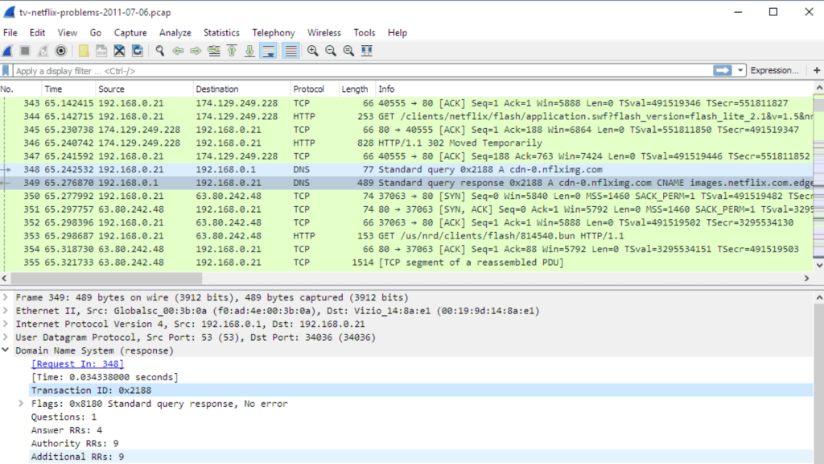Open the Telephony menu
This screenshot has width=824, height=464.
[x=274, y=32]
